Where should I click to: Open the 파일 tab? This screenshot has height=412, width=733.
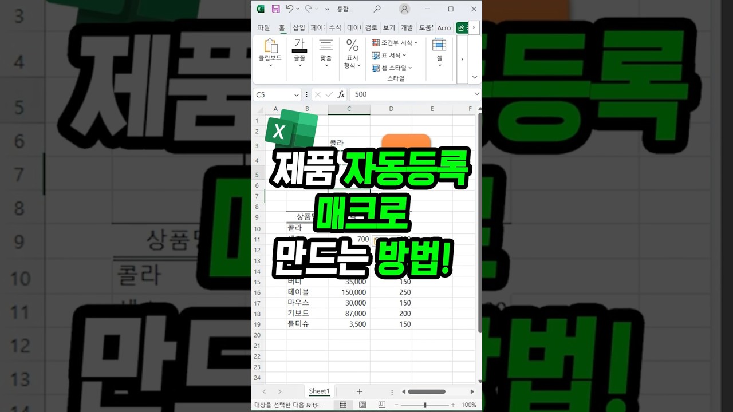point(263,27)
